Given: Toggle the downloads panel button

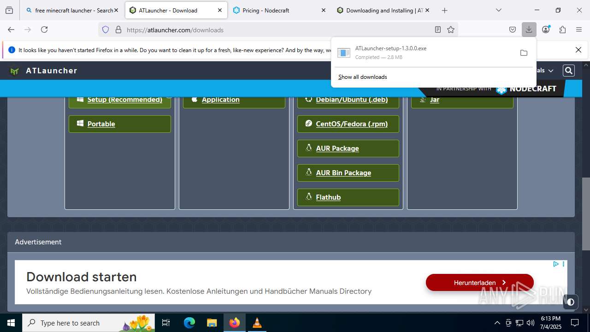Looking at the screenshot, I should (529, 30).
